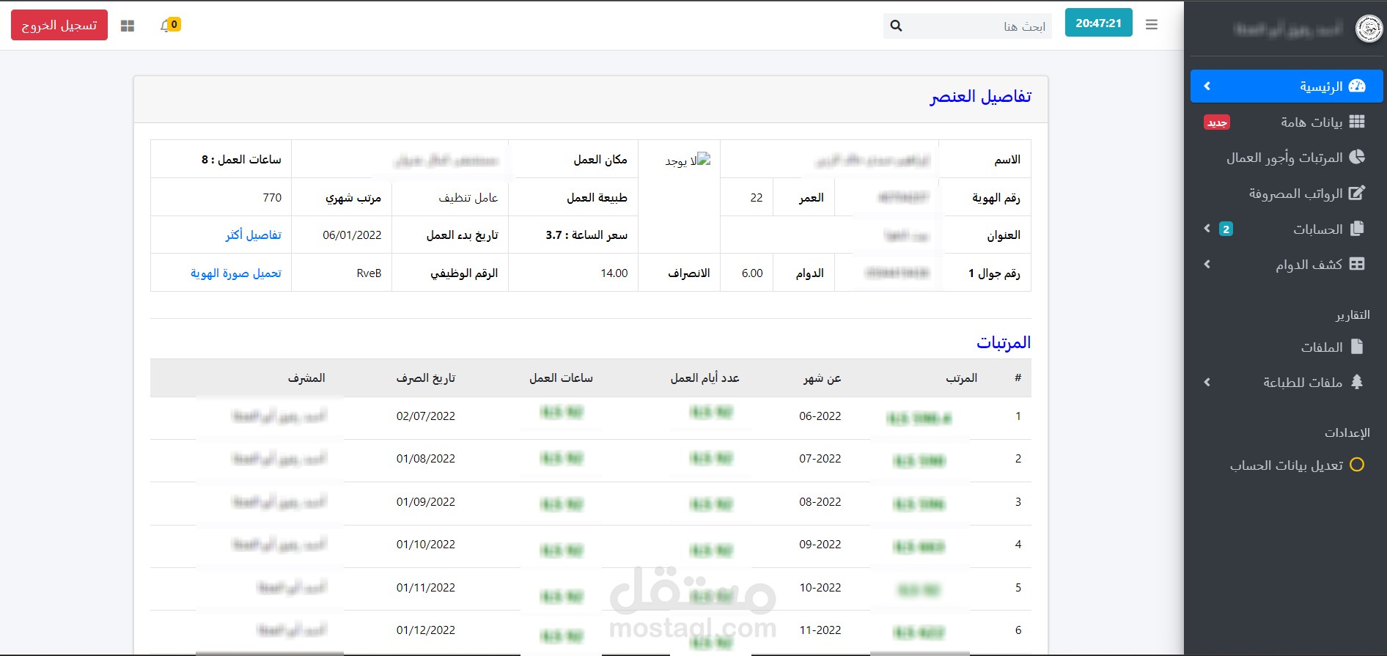The height and width of the screenshot is (656, 1387).
Task: Click the dashboard gauge icon beside "الرئيسية"
Action: pyautogui.click(x=1357, y=86)
